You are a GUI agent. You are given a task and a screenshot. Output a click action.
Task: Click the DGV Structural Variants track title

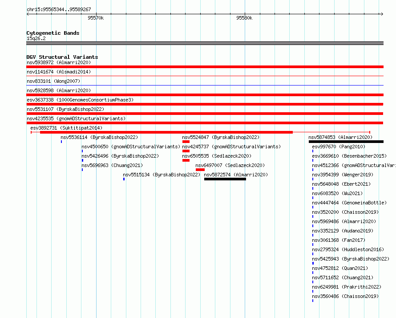[62, 57]
